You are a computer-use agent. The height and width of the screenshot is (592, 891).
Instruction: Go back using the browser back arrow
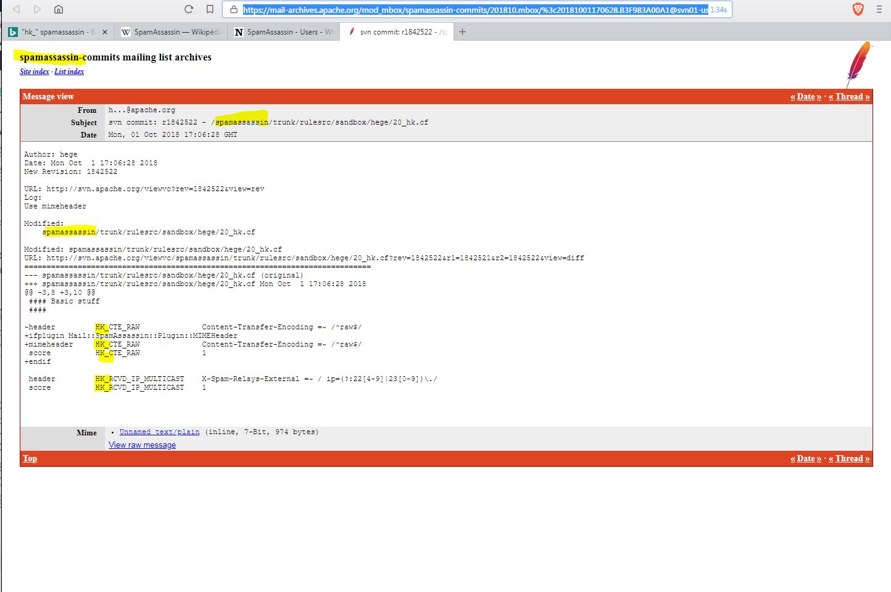(x=17, y=9)
